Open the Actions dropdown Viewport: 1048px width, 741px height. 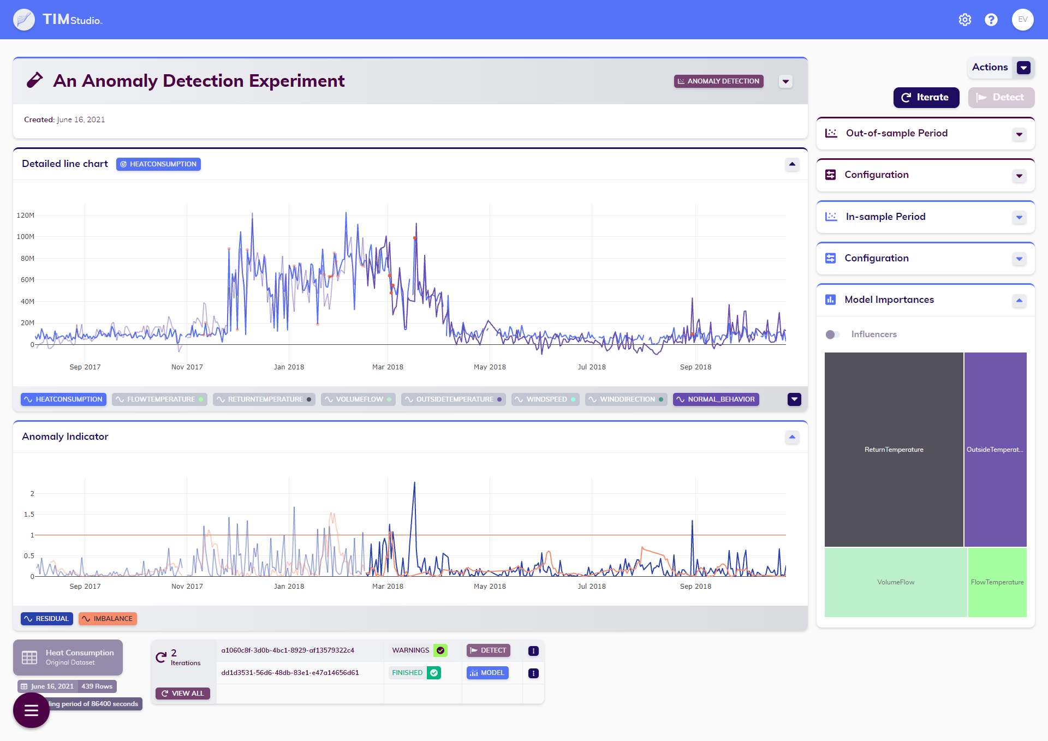point(1023,68)
